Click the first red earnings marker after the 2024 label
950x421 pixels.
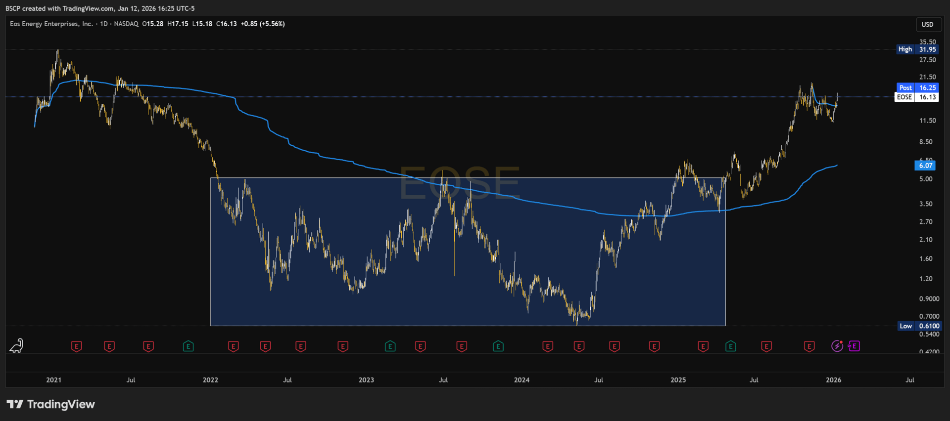click(548, 346)
